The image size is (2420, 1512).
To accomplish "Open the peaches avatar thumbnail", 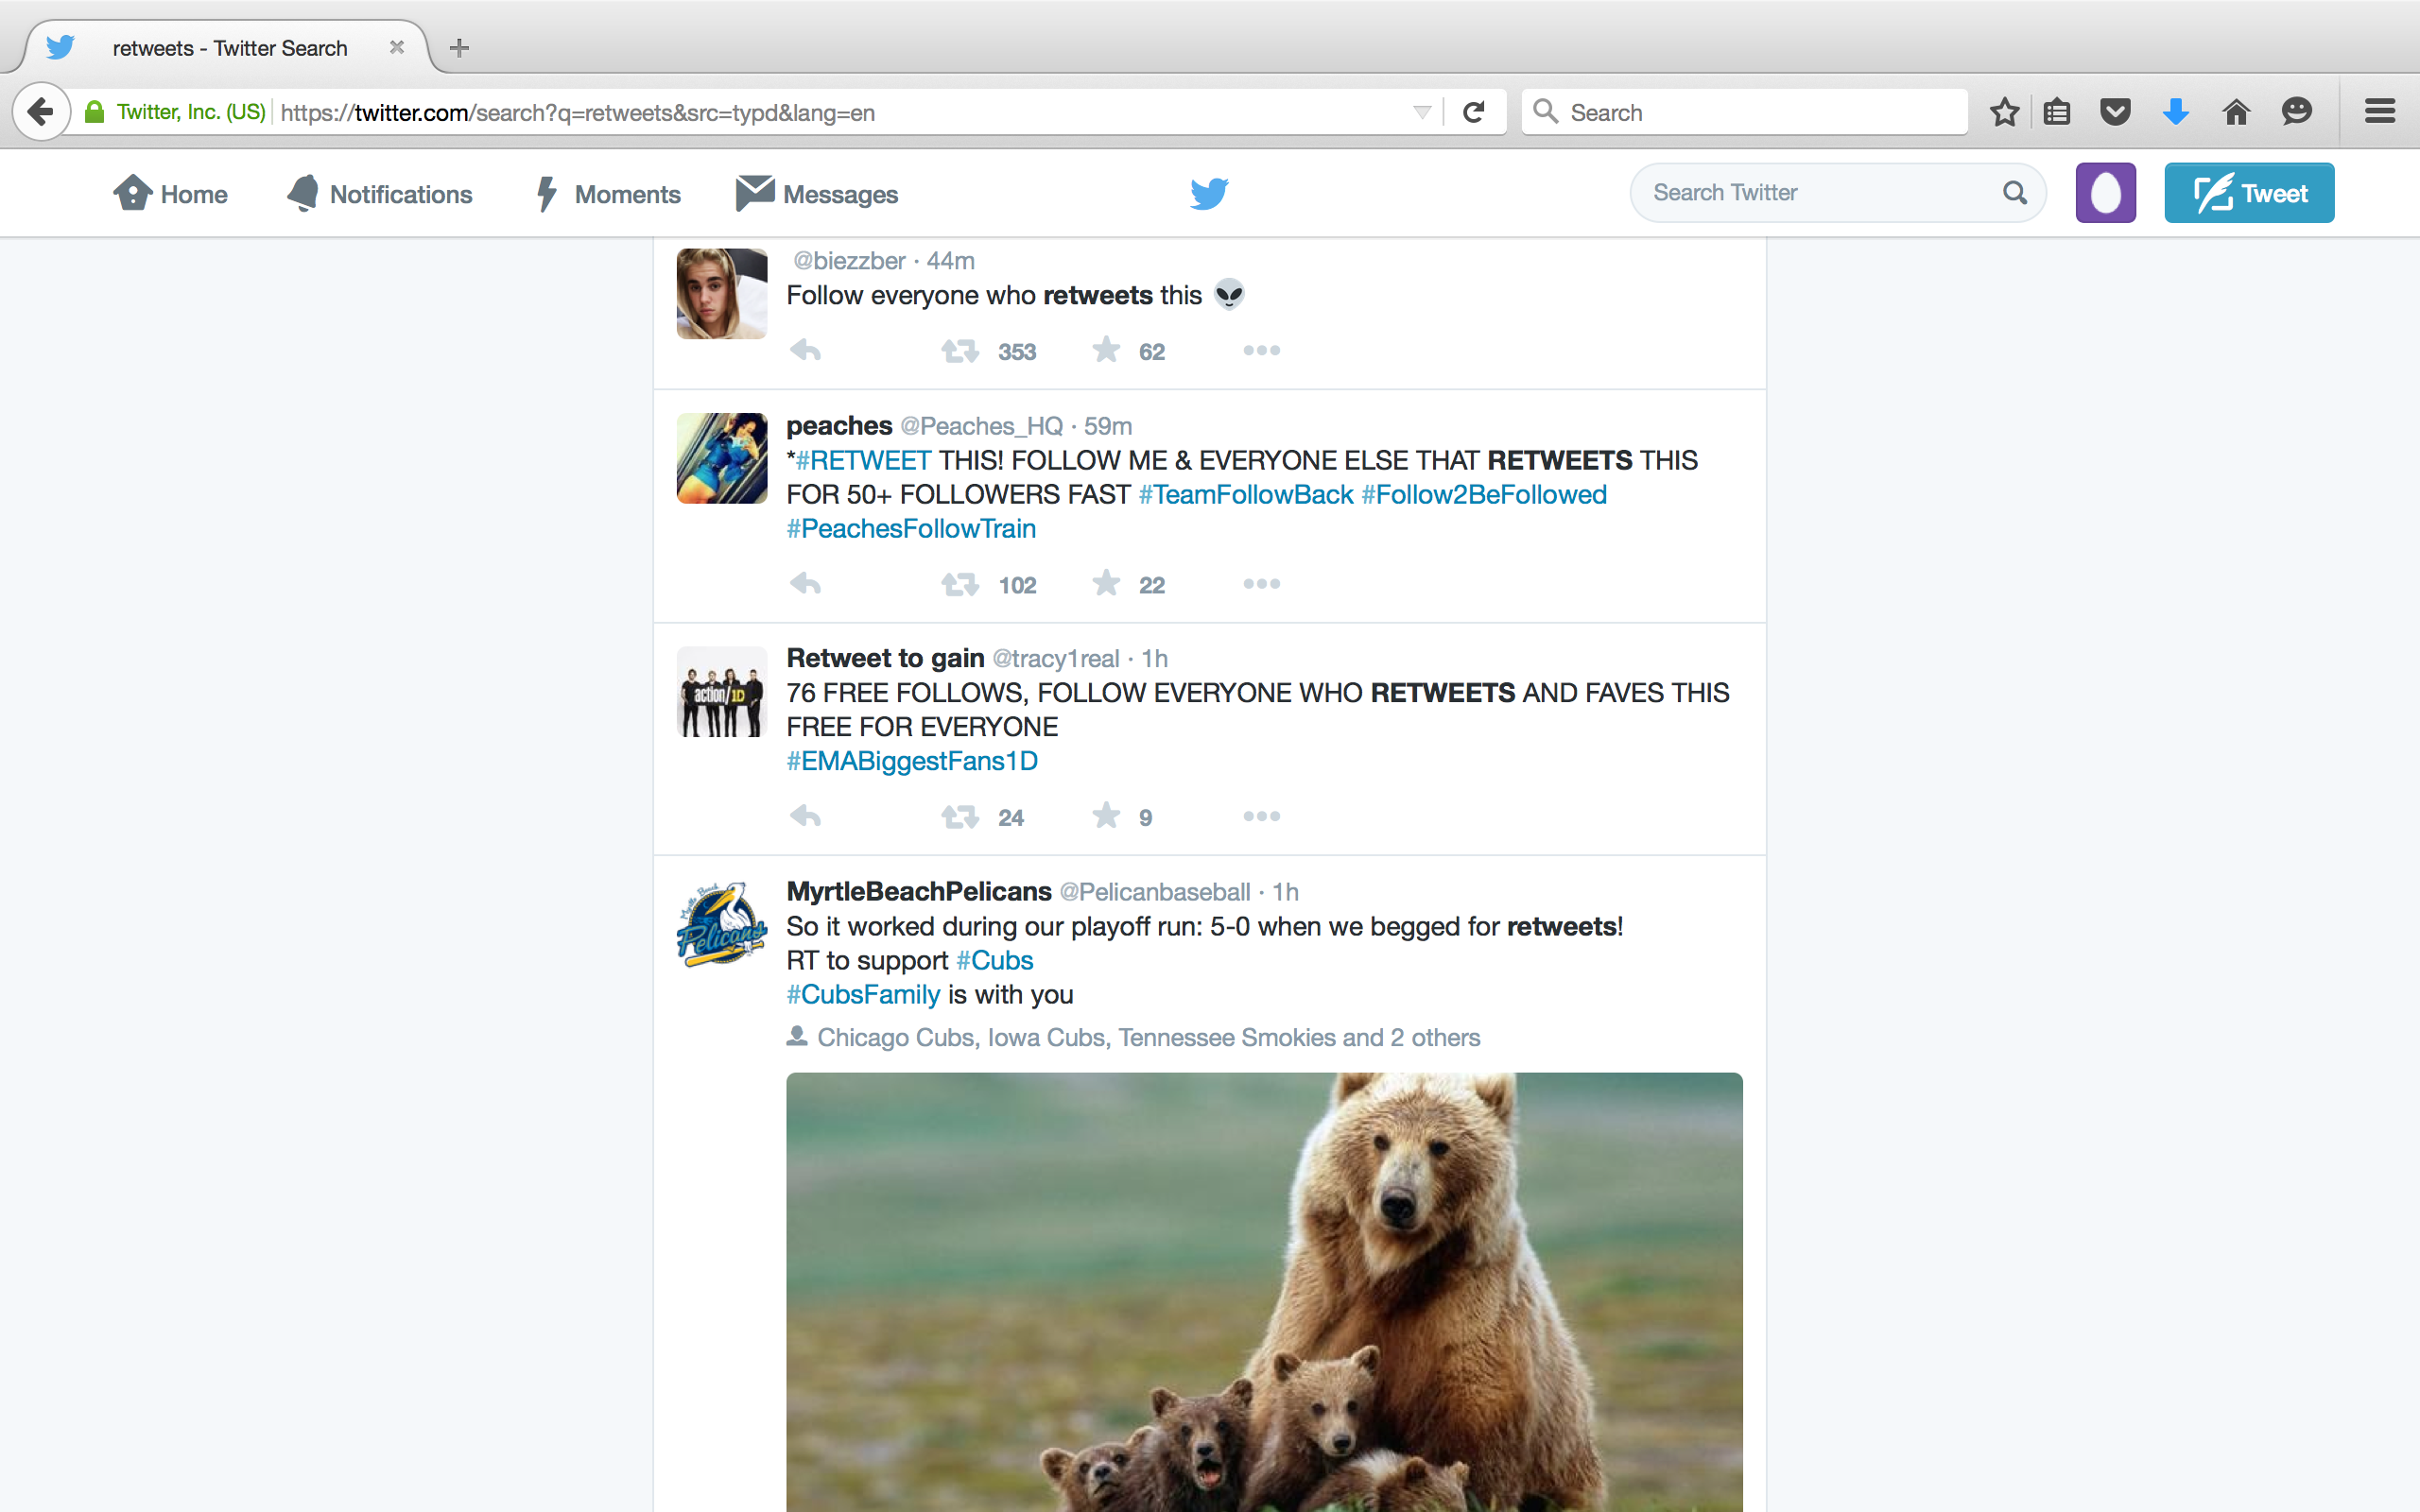I will pos(722,458).
